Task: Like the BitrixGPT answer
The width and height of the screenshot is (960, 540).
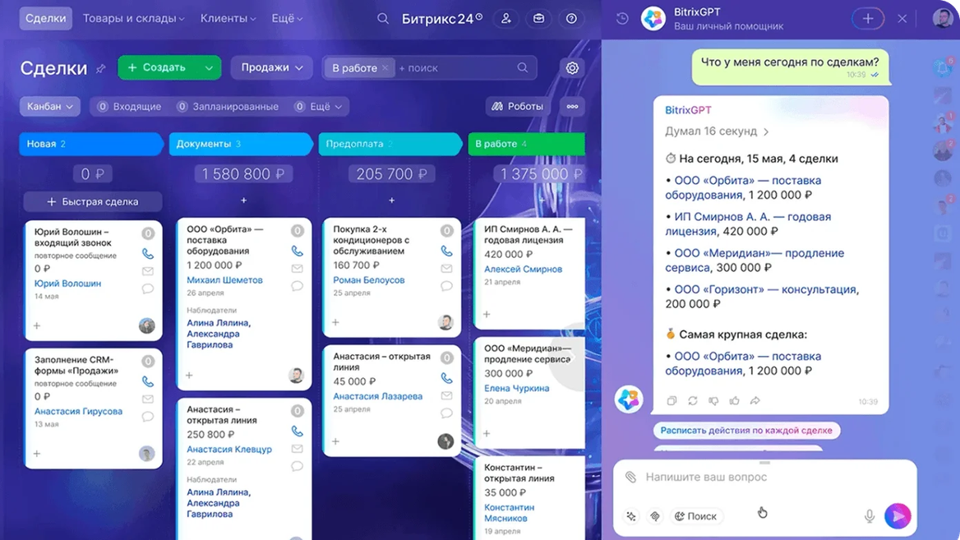Action: pyautogui.click(x=734, y=400)
